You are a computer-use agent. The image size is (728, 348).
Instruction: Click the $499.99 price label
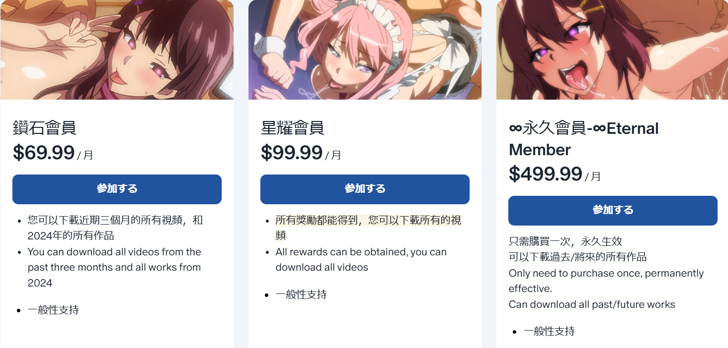tap(546, 174)
